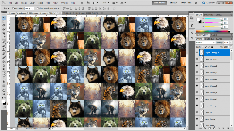Open the Filter menu
The width and height of the screenshot is (234, 131).
coord(48,3)
